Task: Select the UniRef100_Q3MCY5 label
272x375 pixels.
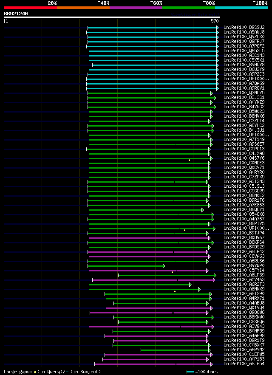Action: (x=244, y=93)
